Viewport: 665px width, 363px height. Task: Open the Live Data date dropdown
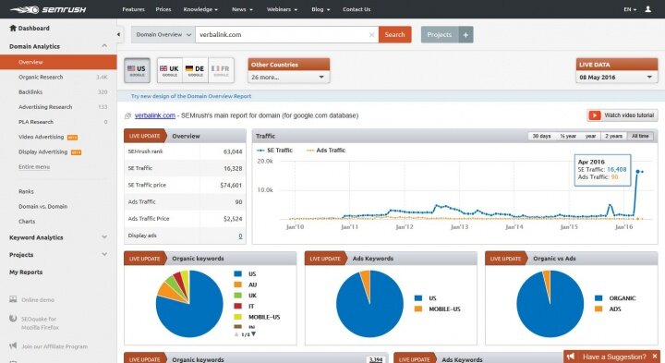(x=617, y=78)
